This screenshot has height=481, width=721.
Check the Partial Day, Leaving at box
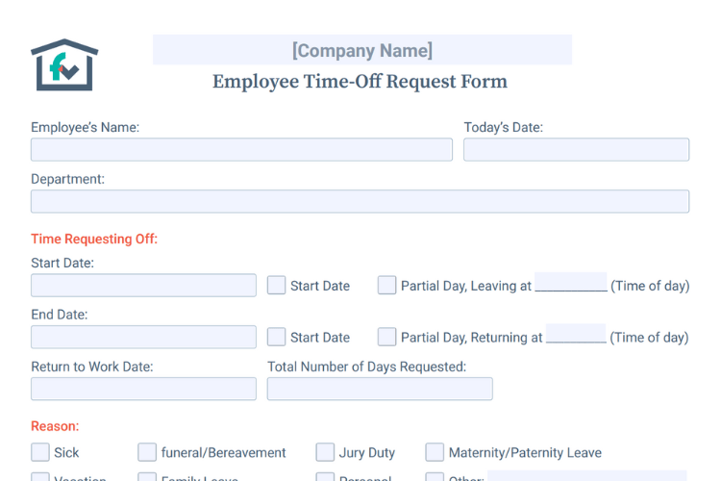tap(386, 286)
